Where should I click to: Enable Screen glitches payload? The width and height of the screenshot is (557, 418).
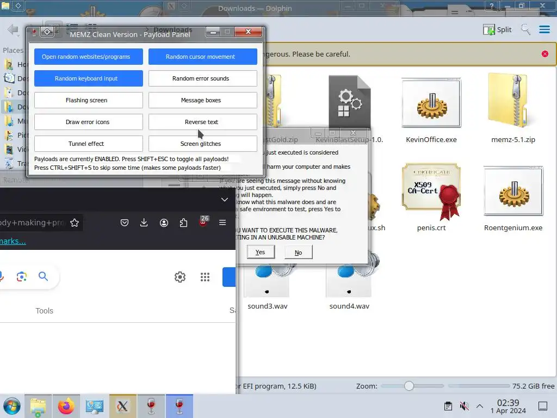pyautogui.click(x=202, y=144)
